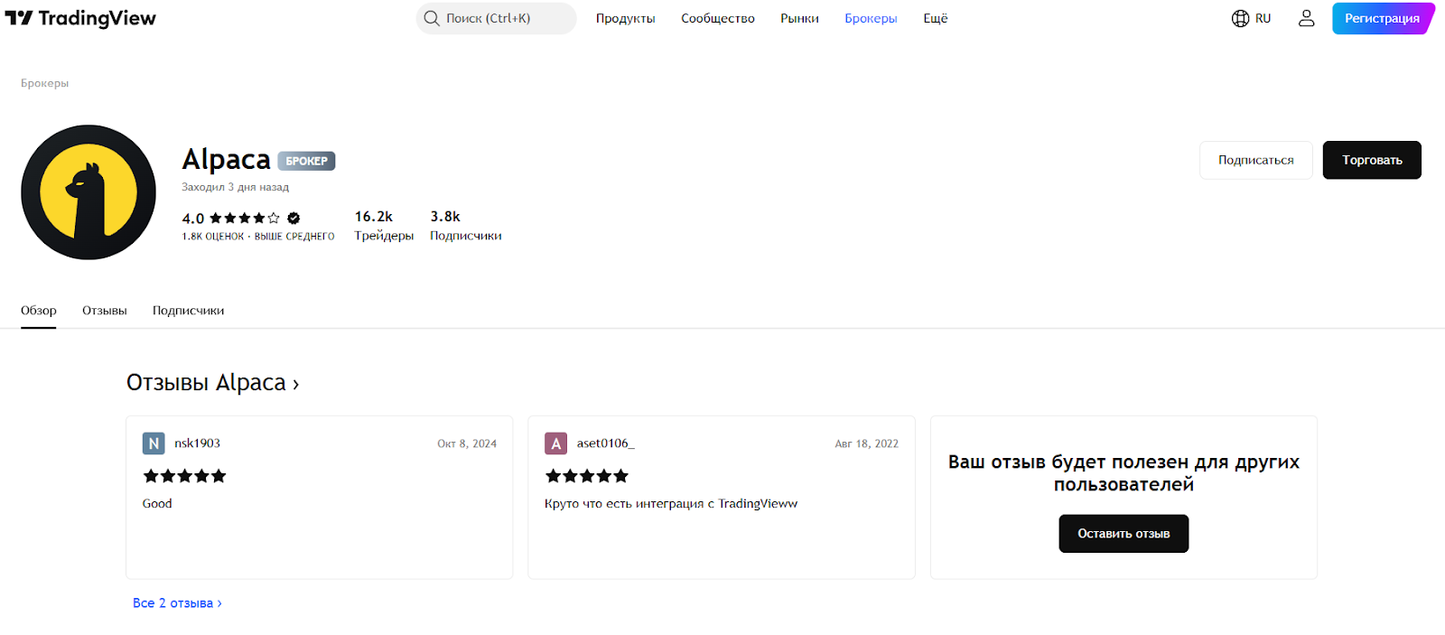Click the review text Good

(157, 504)
